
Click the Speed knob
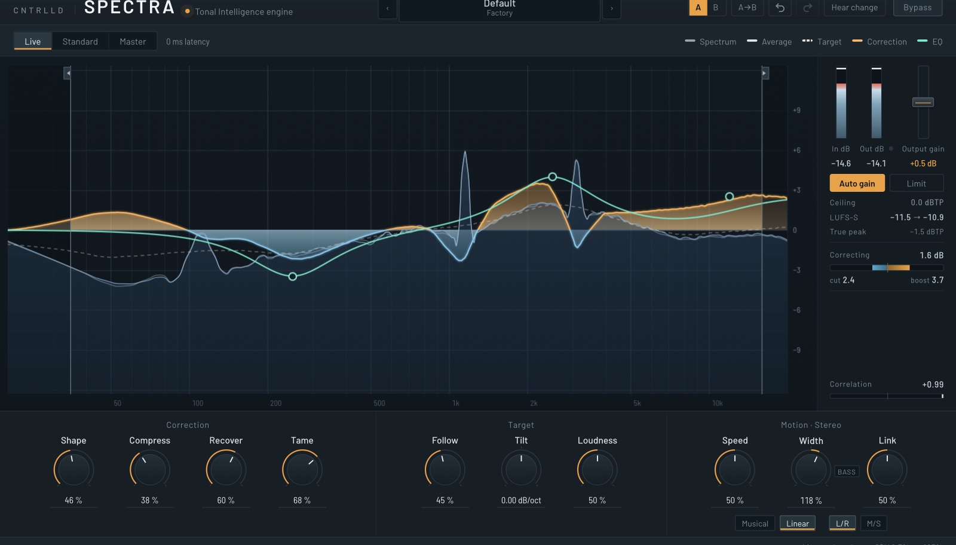click(x=735, y=469)
